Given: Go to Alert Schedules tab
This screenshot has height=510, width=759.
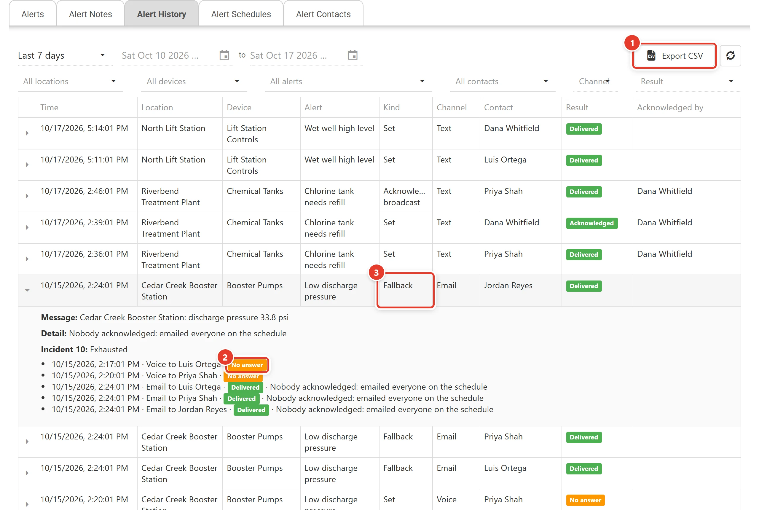Looking at the screenshot, I should (x=241, y=14).
